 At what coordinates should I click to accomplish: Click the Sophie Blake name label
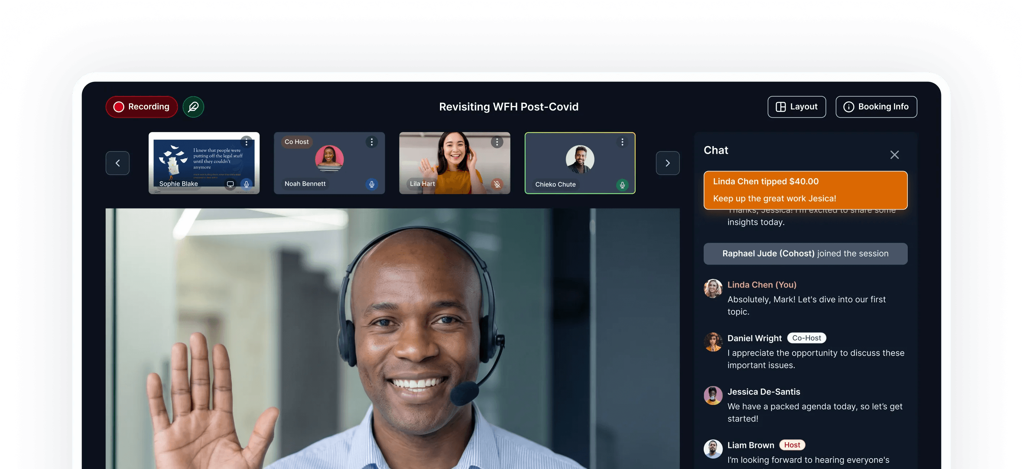pos(178,184)
